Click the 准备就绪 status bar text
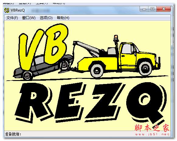Viewport: 177px width, 141px height. click(x=13, y=134)
